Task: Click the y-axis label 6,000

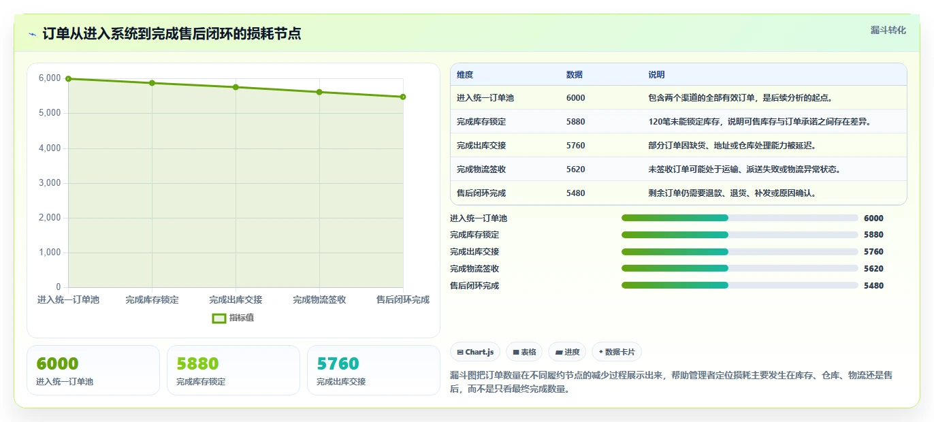Action: tap(50, 78)
